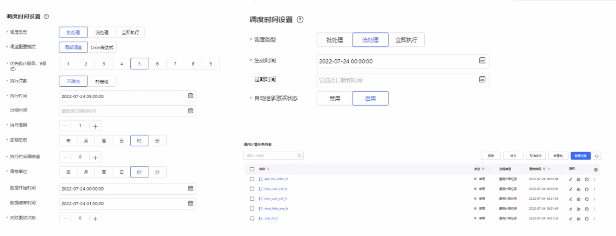This screenshot has height=236, width=616.
Task: Open calendar picker for left panel 过期时间
Action: click(x=191, y=111)
